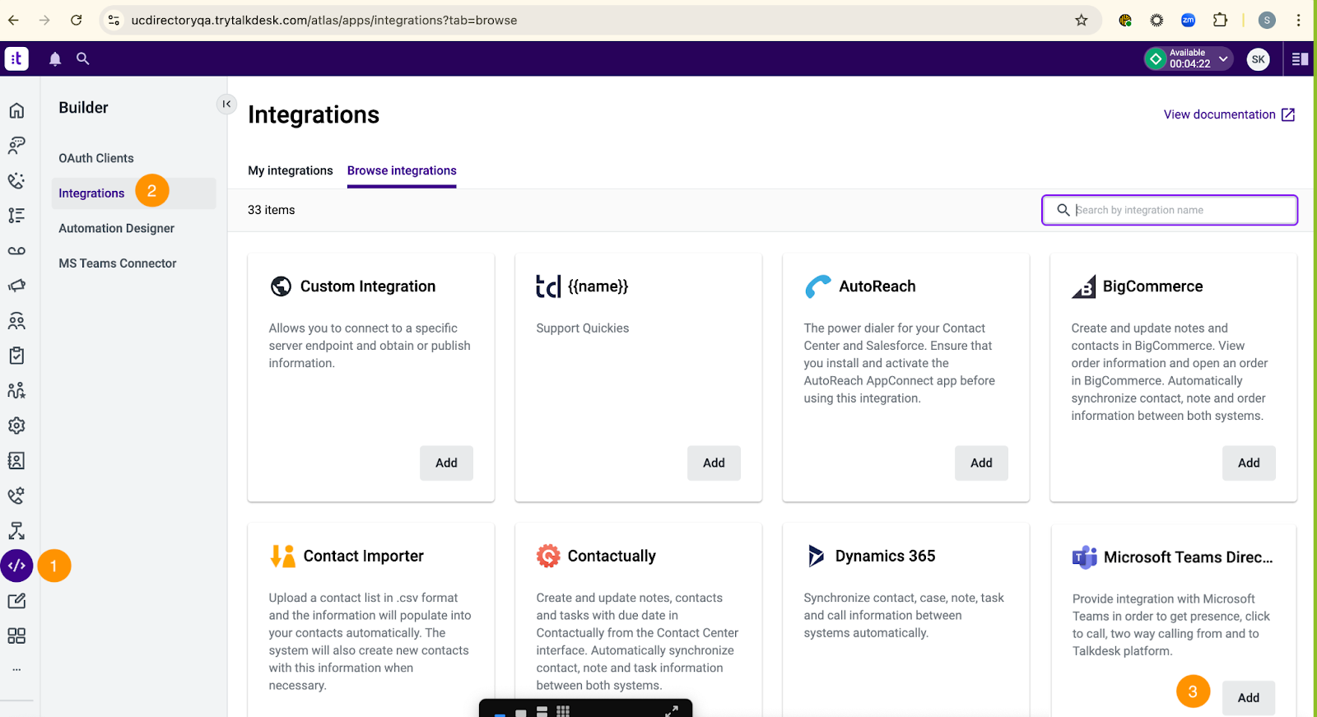Click the BigCommerce logo icon
This screenshot has height=717, width=1317.
pos(1084,286)
